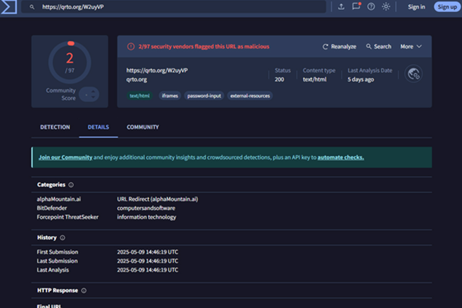Click the Reanalyze button
Image resolution: width=462 pixels, height=308 pixels.
click(x=339, y=47)
